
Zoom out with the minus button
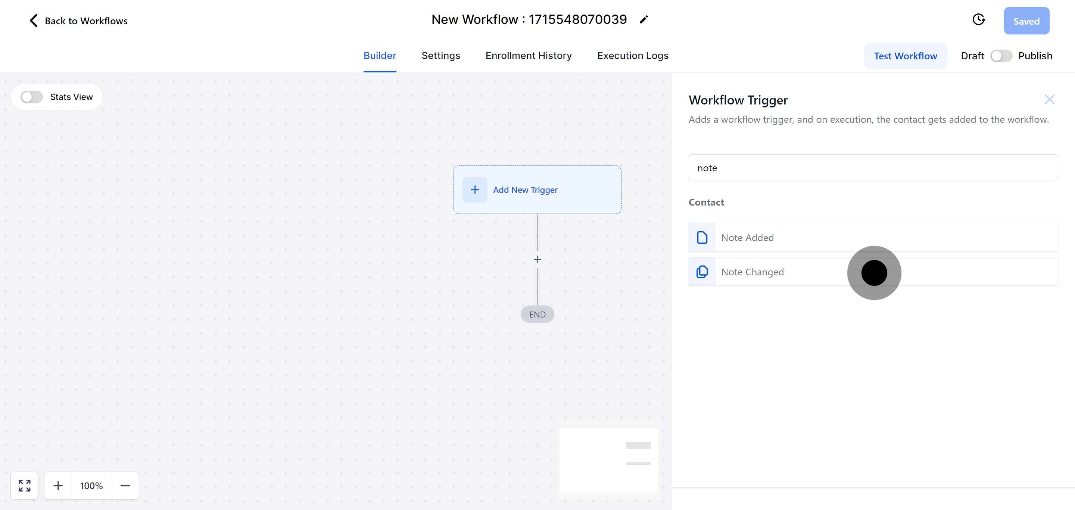pos(125,485)
